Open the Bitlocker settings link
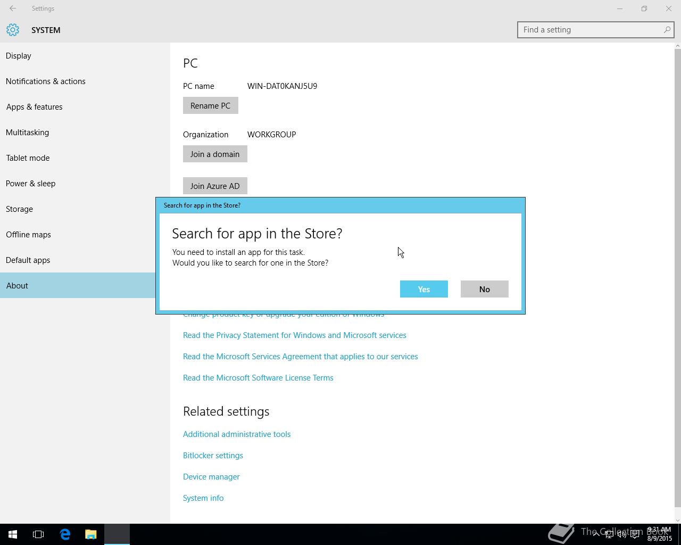This screenshot has width=681, height=545. [213, 455]
